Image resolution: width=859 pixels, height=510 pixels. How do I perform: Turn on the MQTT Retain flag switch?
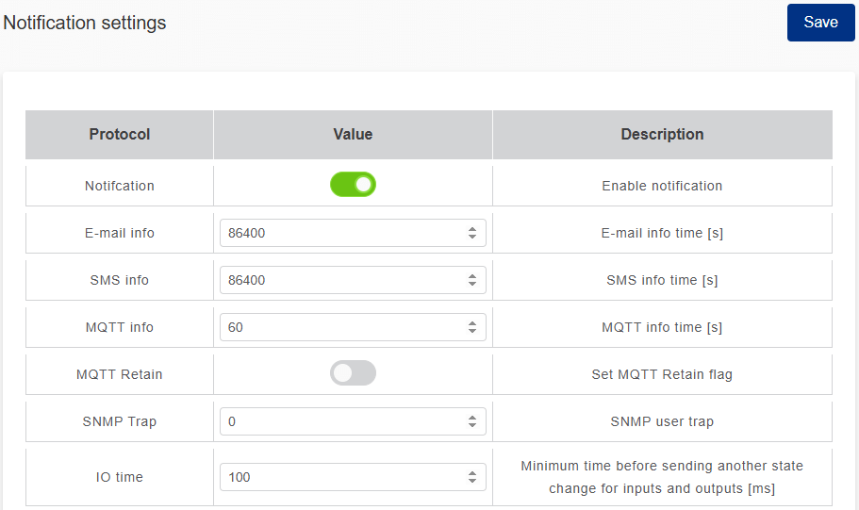pyautogui.click(x=353, y=373)
